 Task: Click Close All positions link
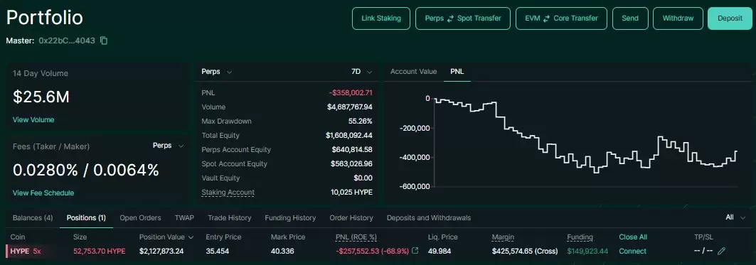pyautogui.click(x=633, y=237)
